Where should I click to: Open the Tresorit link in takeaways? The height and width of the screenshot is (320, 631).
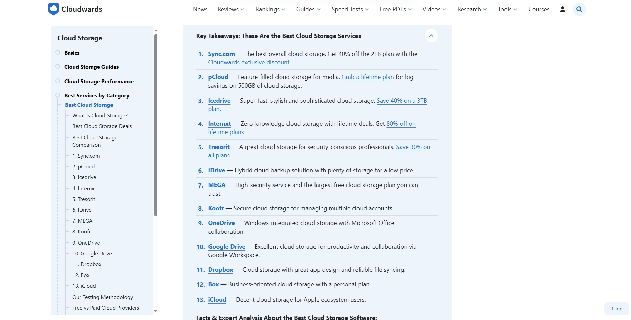[x=219, y=147]
